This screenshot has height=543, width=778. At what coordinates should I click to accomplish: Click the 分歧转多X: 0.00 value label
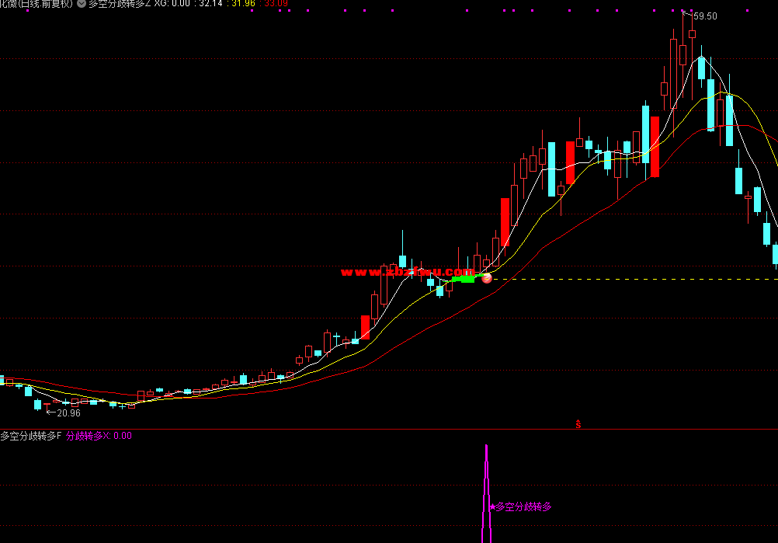coord(99,436)
